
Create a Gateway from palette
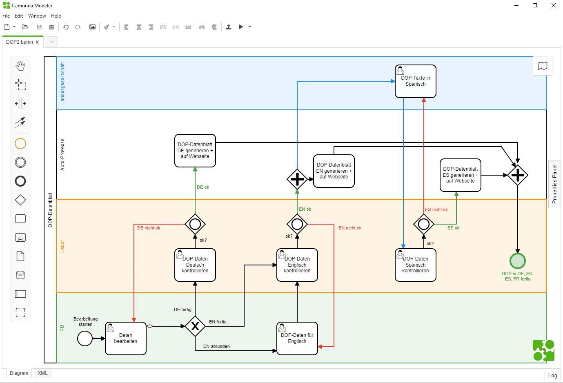20,200
